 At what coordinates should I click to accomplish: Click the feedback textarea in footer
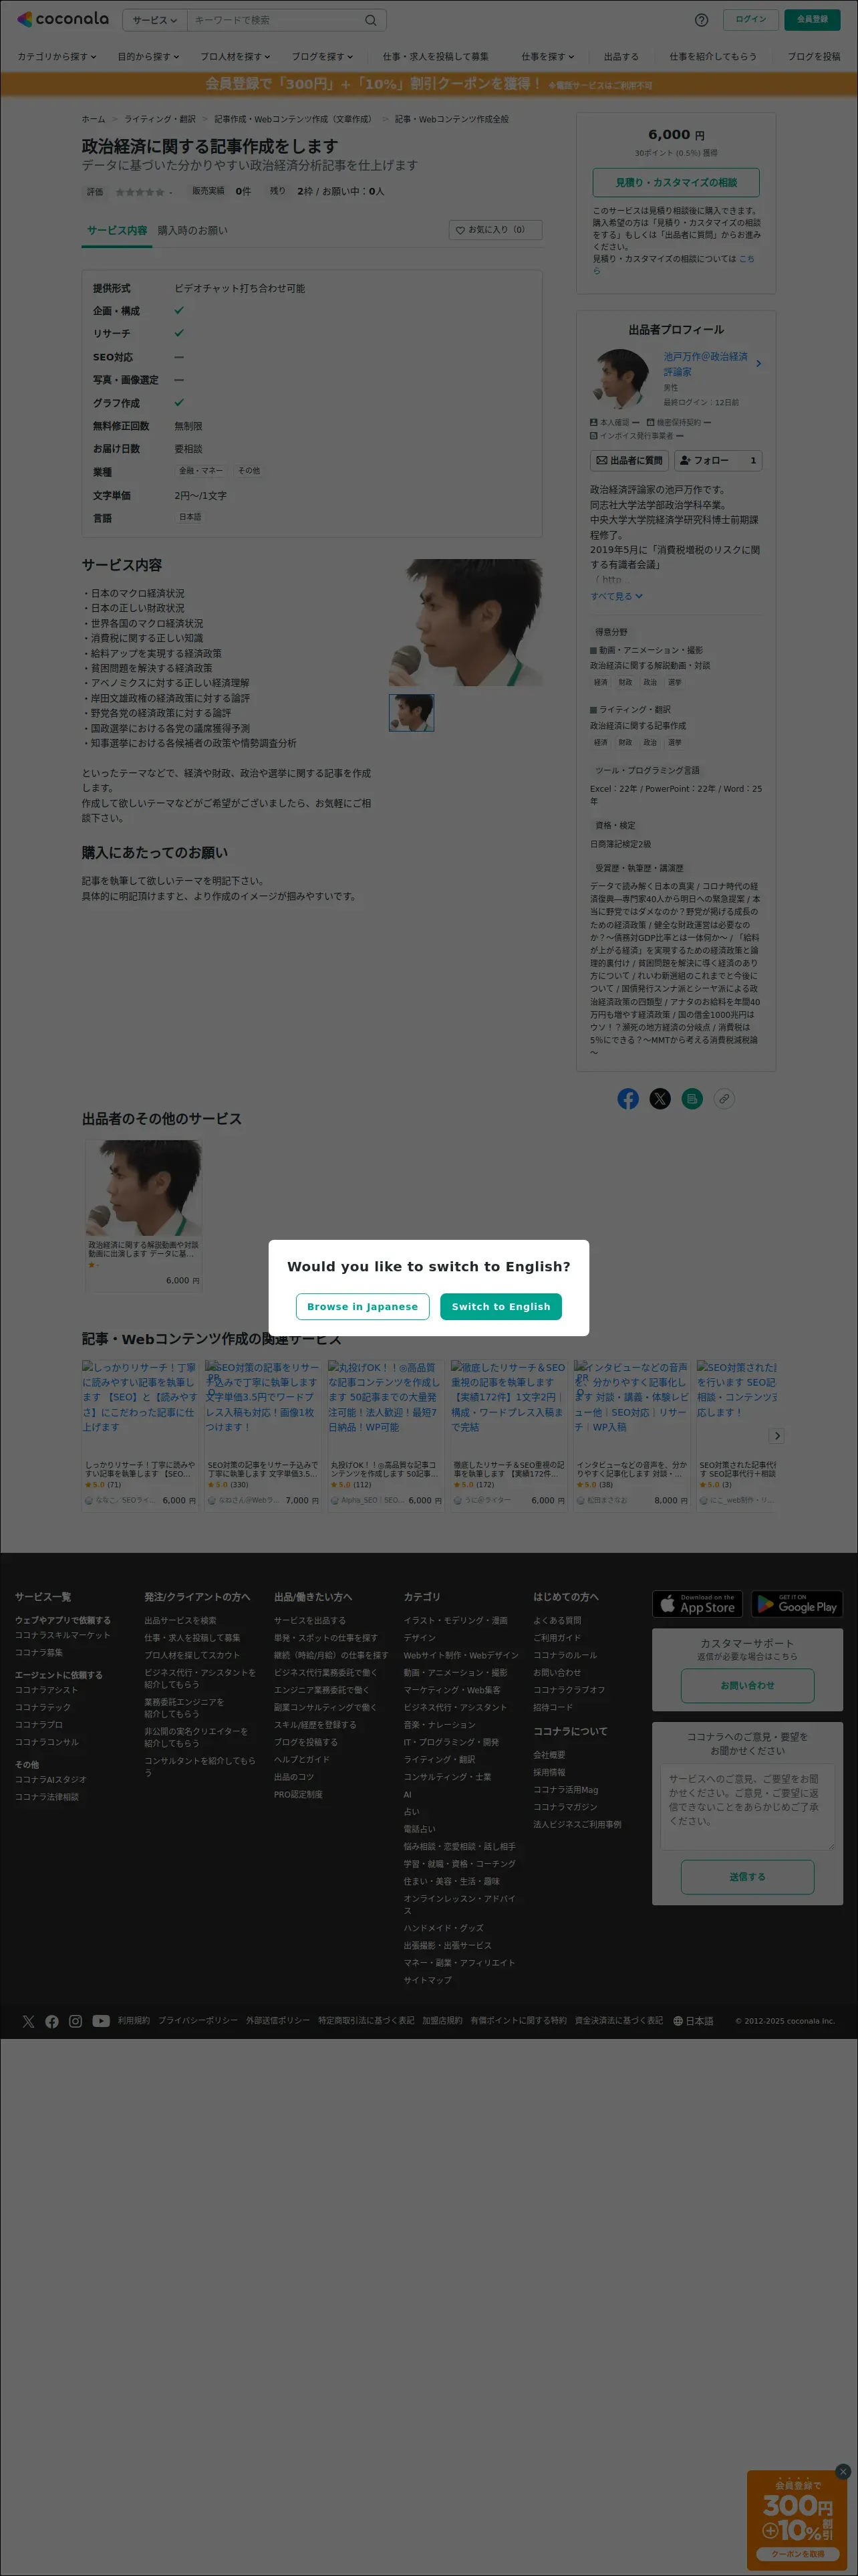[x=747, y=1806]
